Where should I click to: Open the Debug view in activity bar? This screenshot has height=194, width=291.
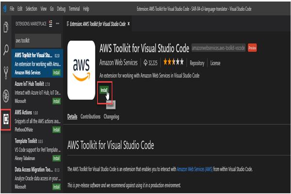(6, 95)
